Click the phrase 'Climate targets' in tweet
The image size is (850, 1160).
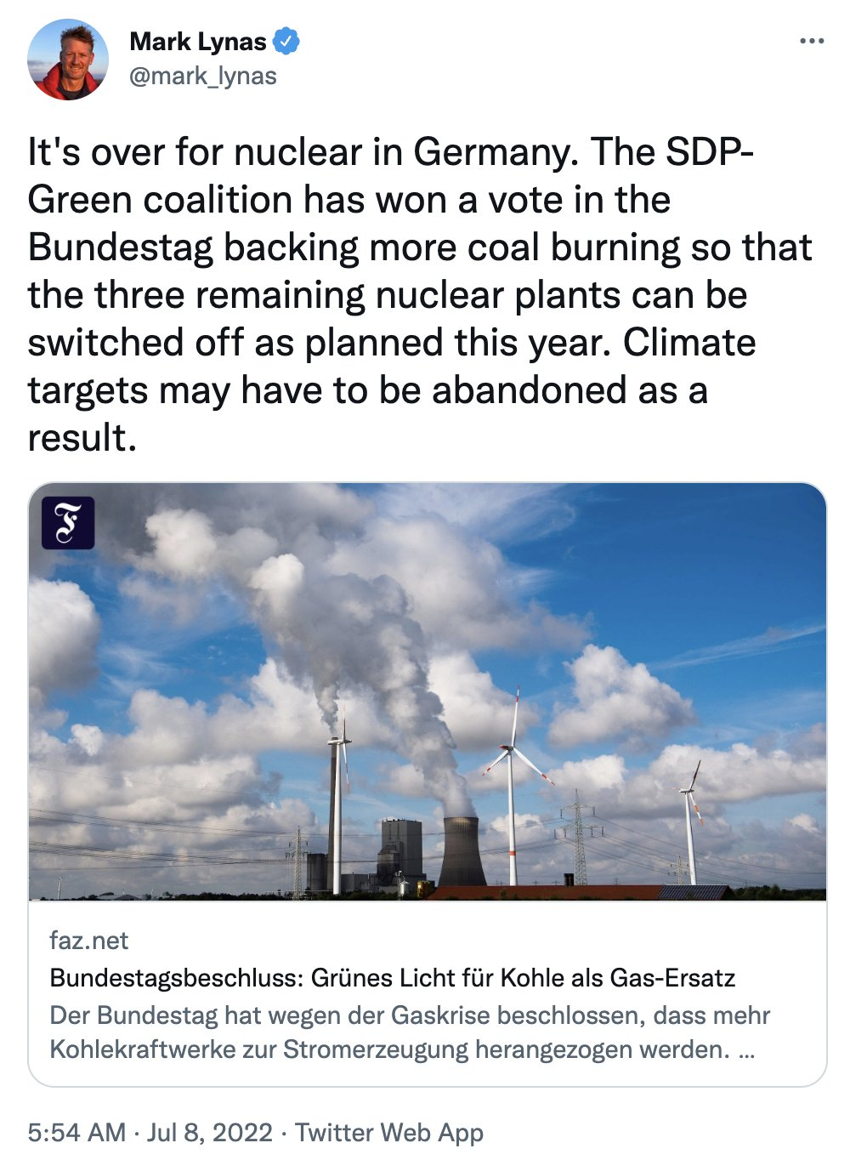pyautogui.click(x=392, y=366)
